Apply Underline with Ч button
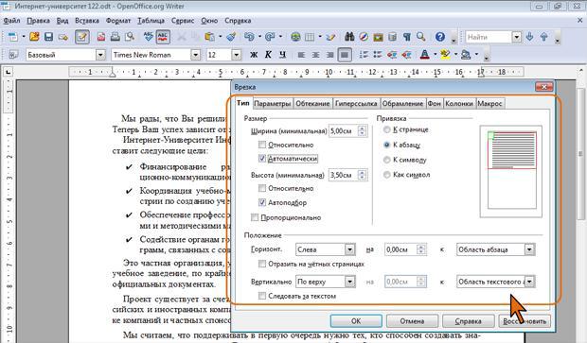 tap(282, 55)
